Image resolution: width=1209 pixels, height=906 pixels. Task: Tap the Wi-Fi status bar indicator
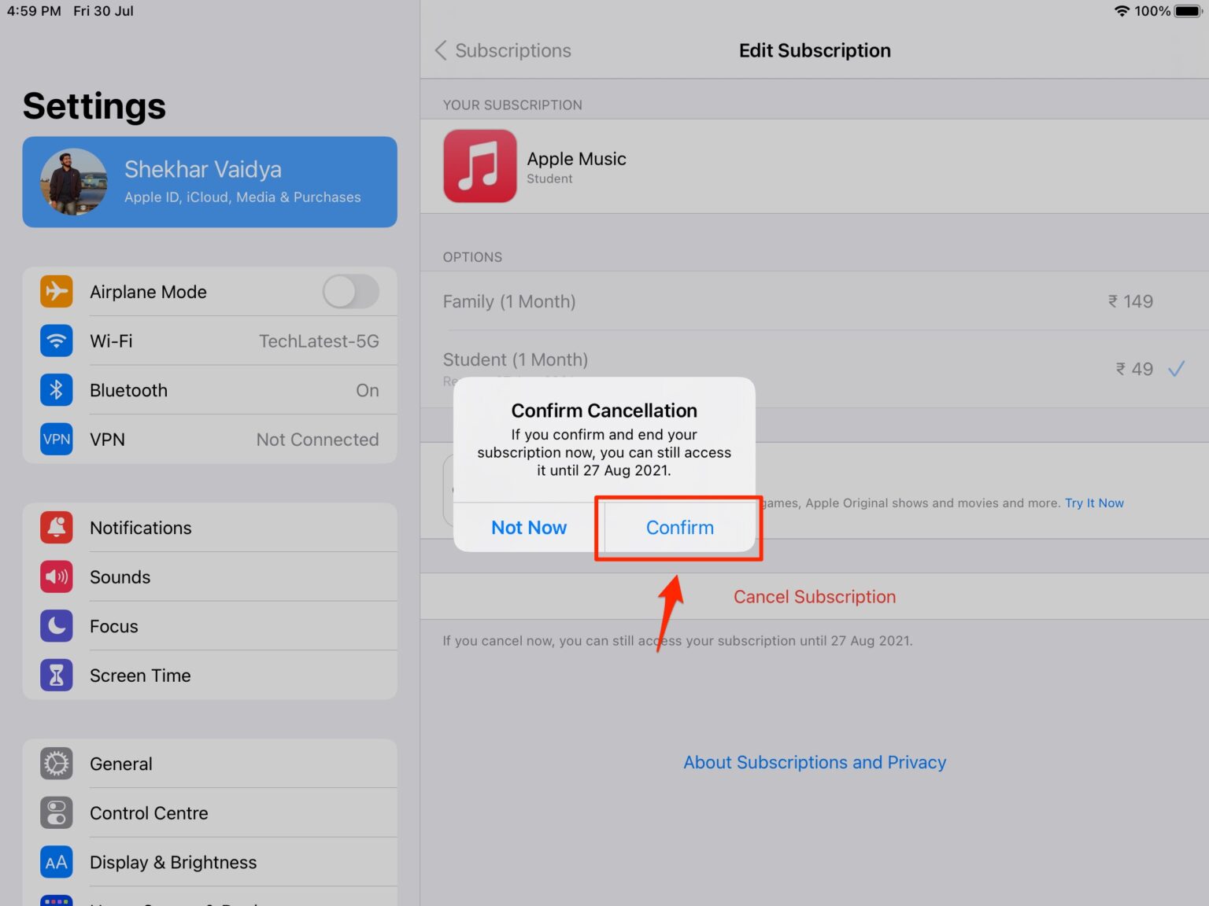pos(1122,11)
